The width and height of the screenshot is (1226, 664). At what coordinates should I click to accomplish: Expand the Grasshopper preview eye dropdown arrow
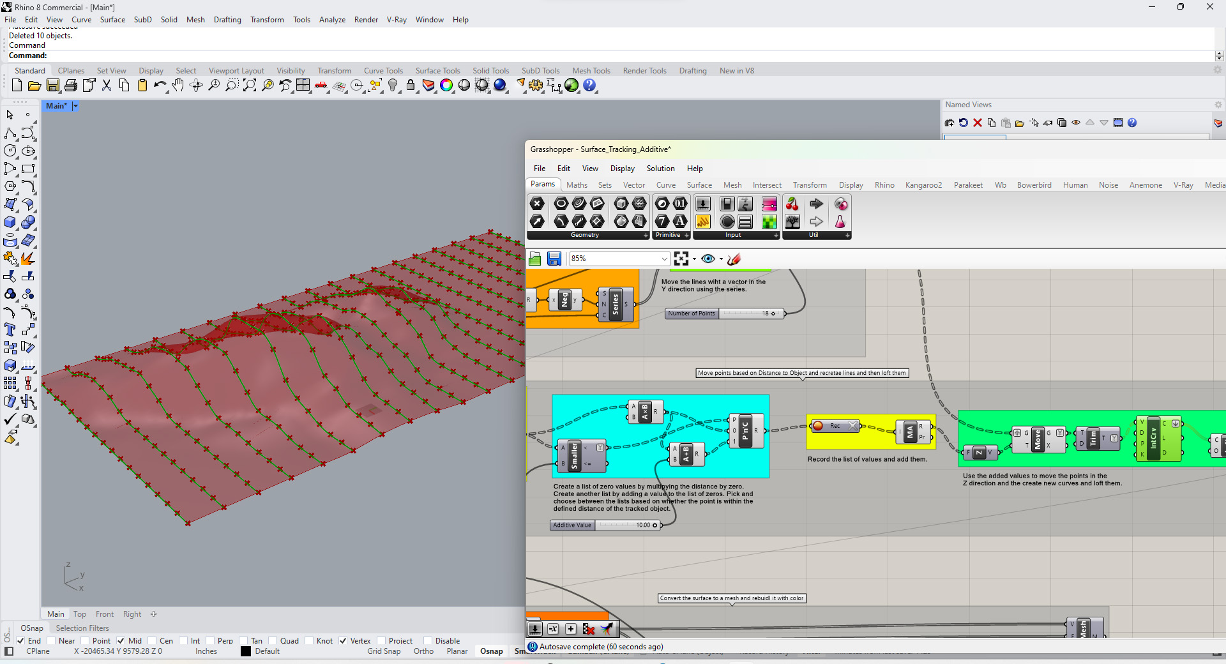[721, 259]
